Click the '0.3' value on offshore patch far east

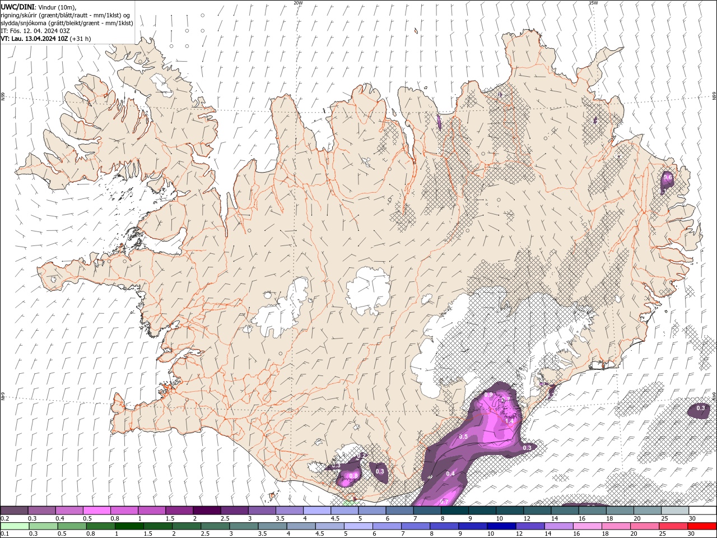(x=701, y=409)
